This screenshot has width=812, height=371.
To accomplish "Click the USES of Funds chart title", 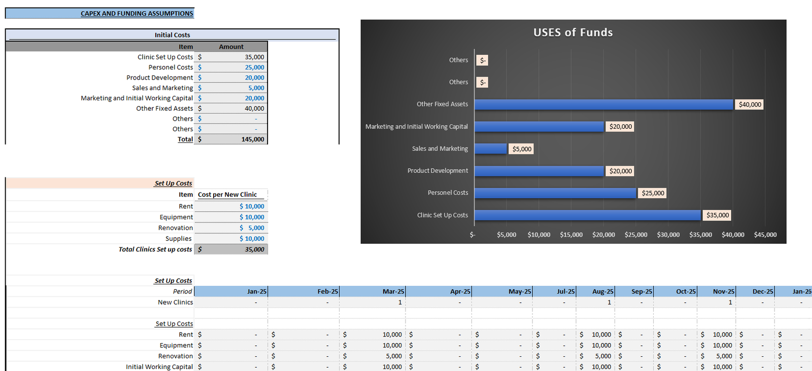I will point(573,32).
